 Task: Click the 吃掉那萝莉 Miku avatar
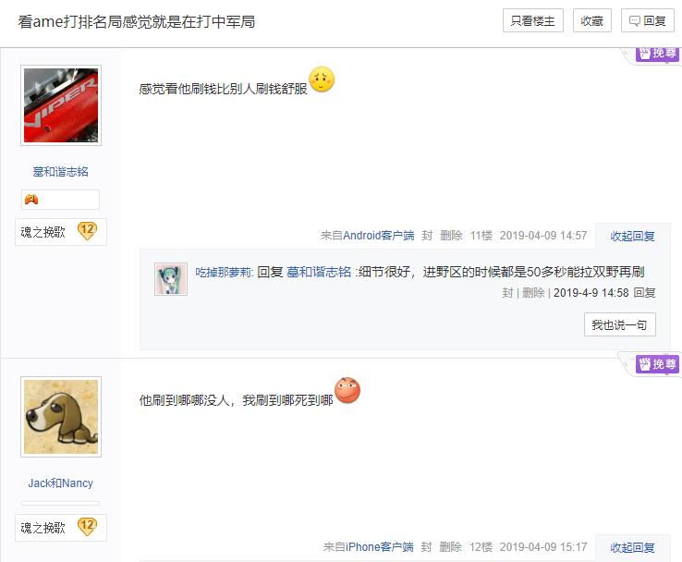(x=171, y=279)
